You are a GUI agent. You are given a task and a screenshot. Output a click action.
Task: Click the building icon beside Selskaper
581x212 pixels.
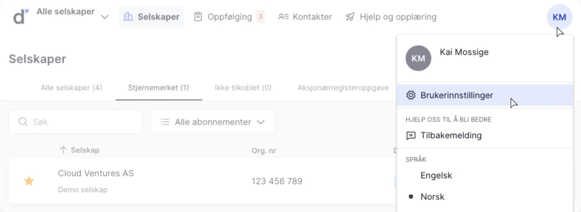(x=128, y=16)
